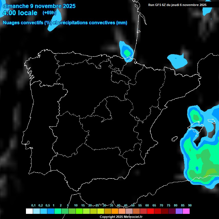
Task: Click the maroon swatch between 70 and 75
Action: click(x=165, y=211)
